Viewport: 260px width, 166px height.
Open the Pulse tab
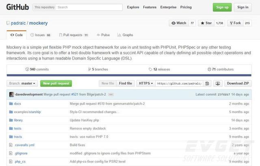click(103, 35)
